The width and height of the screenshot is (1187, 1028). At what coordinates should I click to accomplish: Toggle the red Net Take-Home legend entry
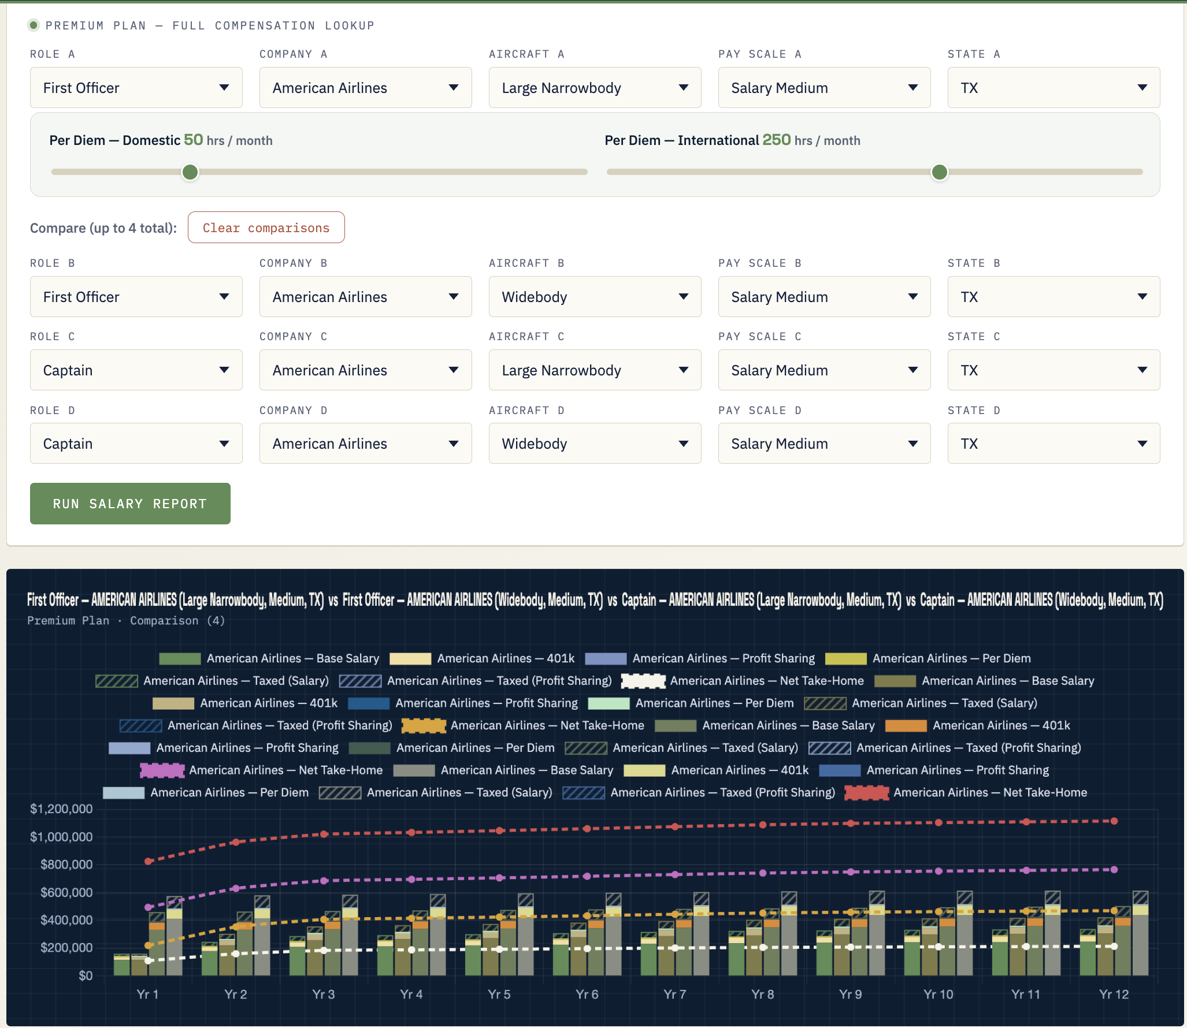966,793
